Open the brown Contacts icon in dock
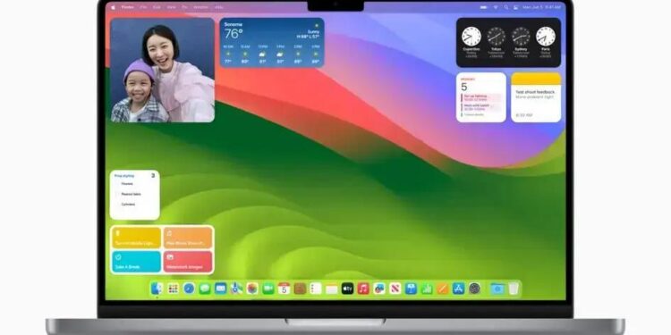This screenshot has width=671, height=335. click(300, 289)
